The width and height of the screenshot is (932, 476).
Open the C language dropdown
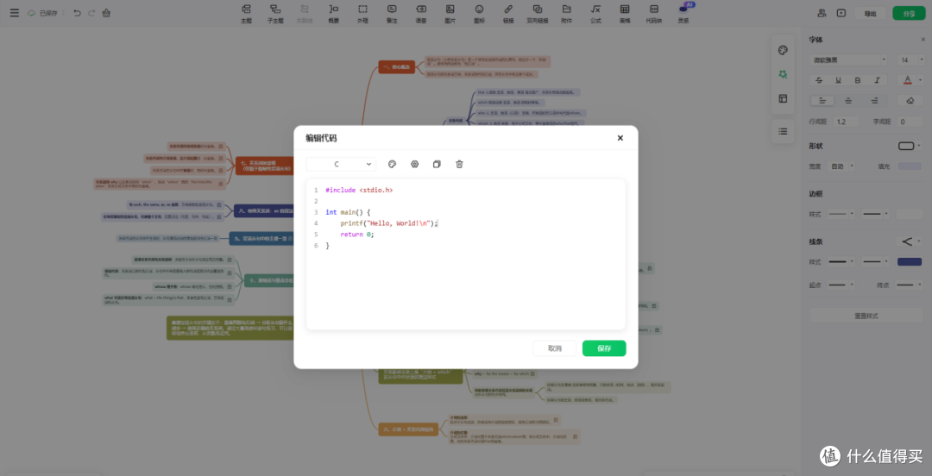(x=341, y=164)
